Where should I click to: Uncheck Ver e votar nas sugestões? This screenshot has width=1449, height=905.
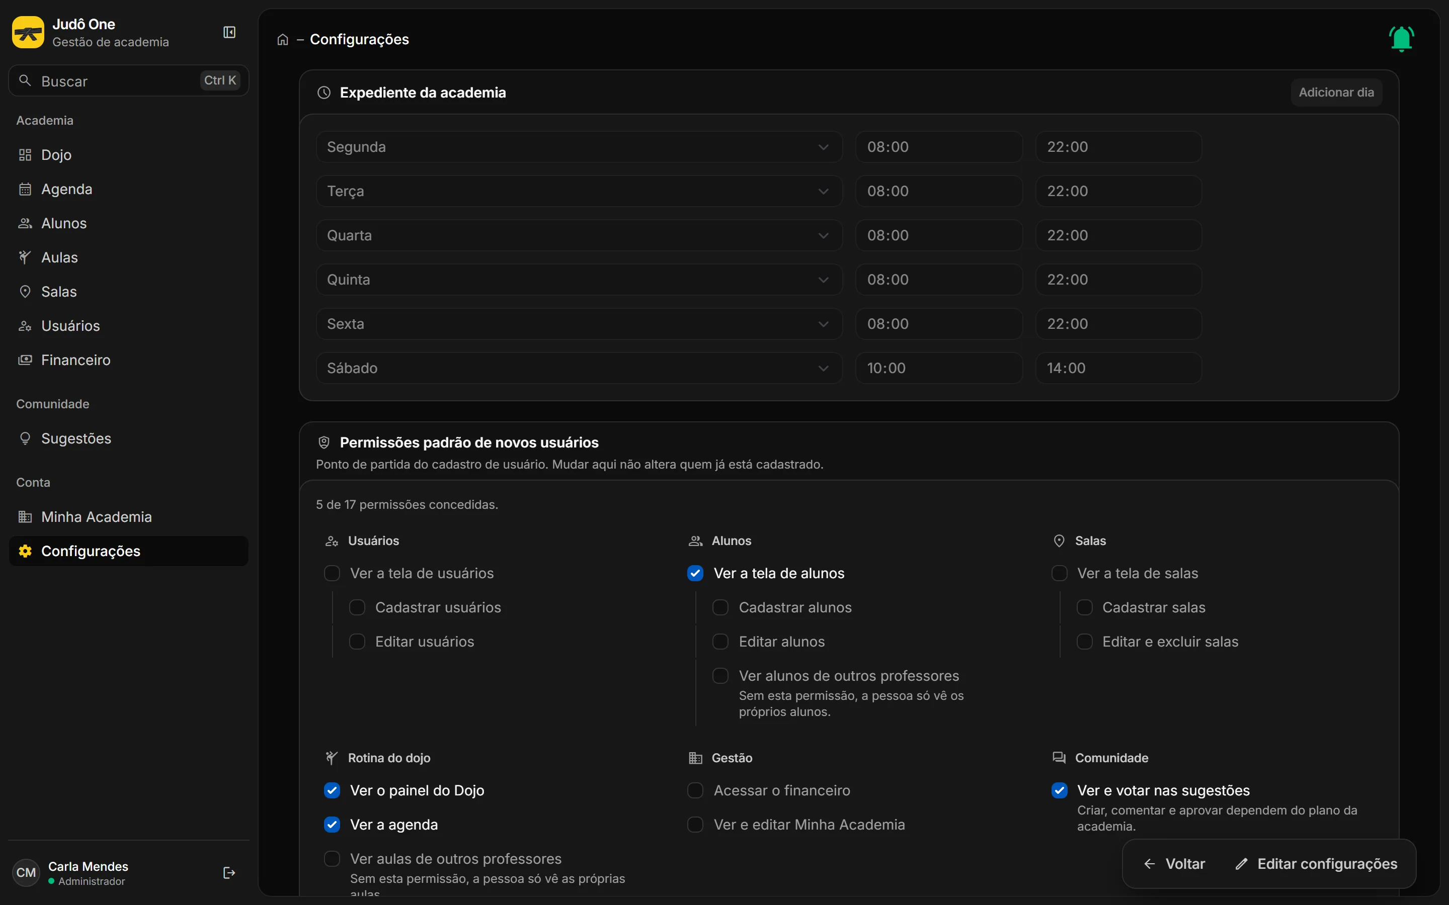point(1059,791)
